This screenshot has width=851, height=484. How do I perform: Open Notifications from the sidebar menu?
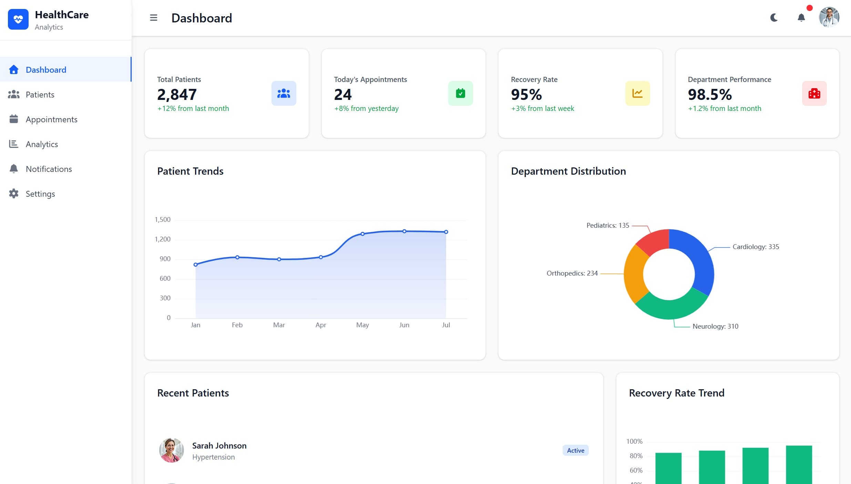coord(49,169)
